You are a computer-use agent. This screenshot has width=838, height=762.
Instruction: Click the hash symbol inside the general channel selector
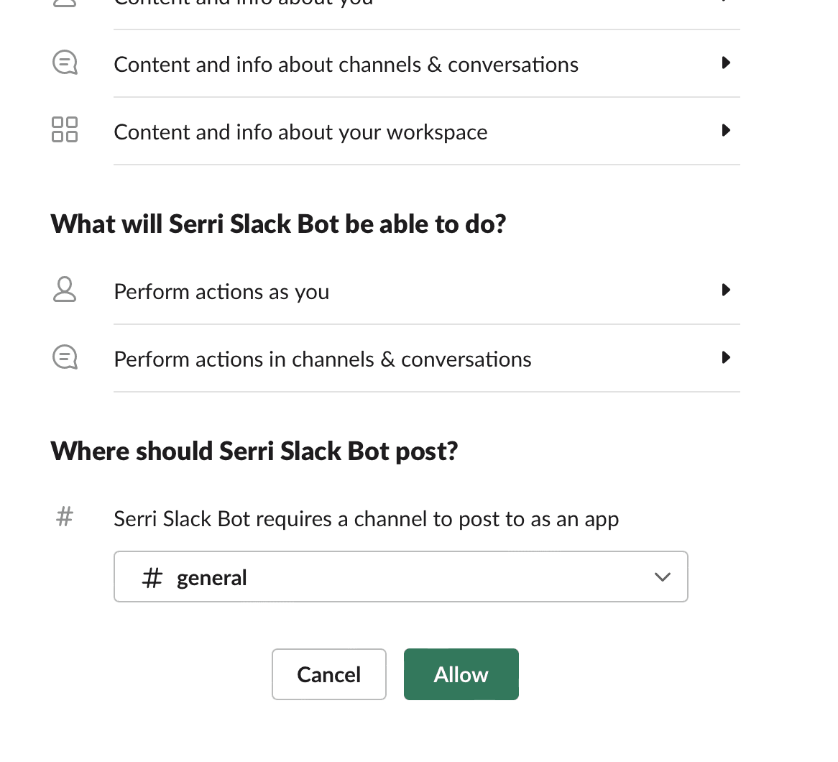point(152,577)
